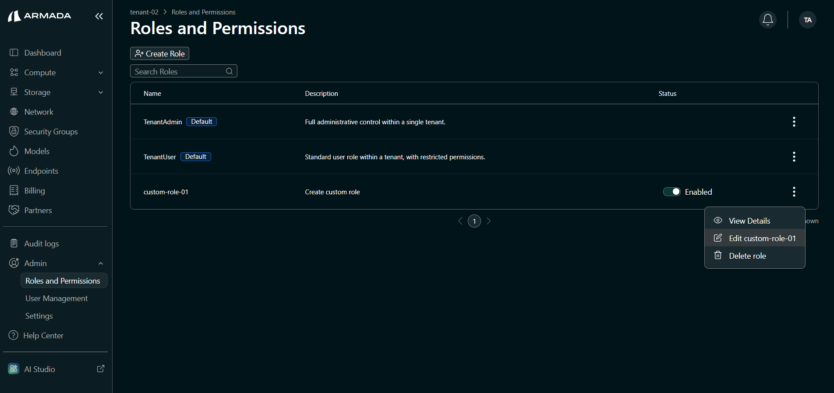Choose View Details from the context menu
The height and width of the screenshot is (393, 834).
(755, 221)
